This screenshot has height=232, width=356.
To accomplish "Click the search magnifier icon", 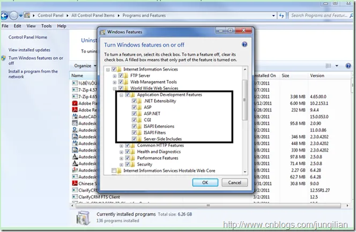I will (x=352, y=16).
